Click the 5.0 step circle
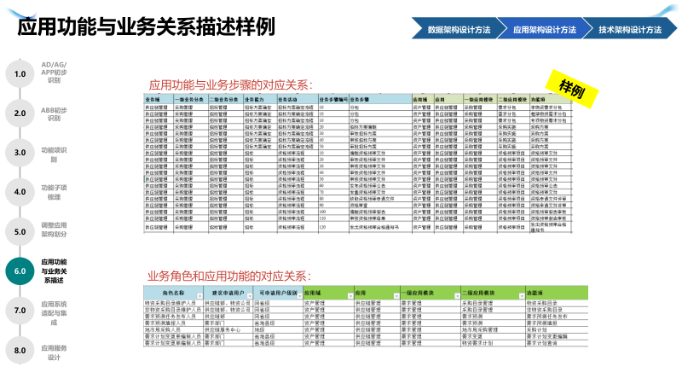The height and width of the screenshot is (384, 682). [x=20, y=231]
